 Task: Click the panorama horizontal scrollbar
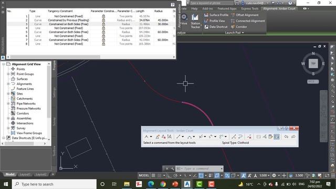[55, 57]
